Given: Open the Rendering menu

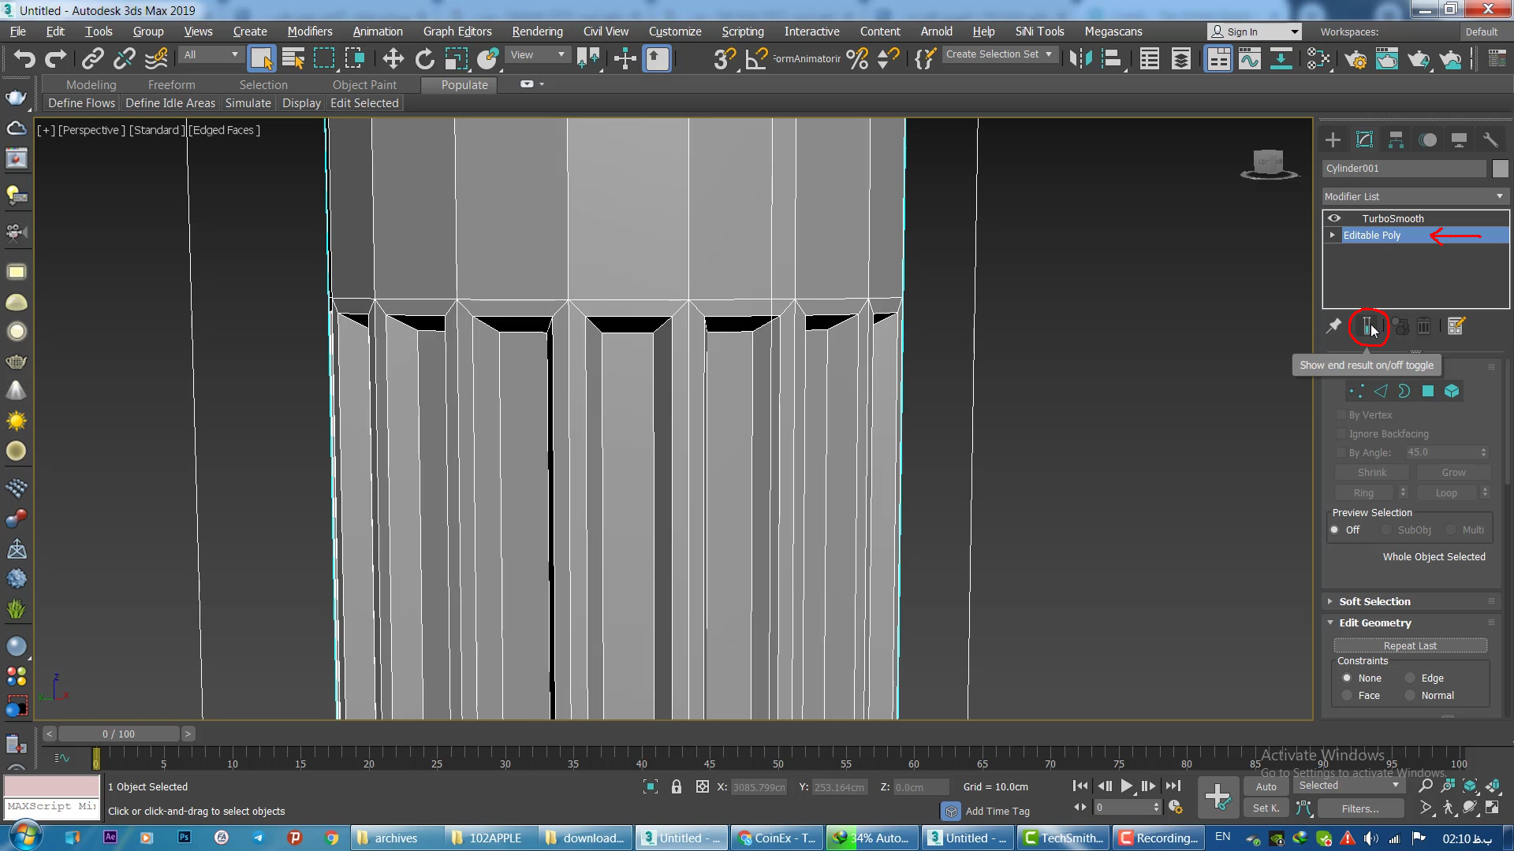Looking at the screenshot, I should click(537, 32).
